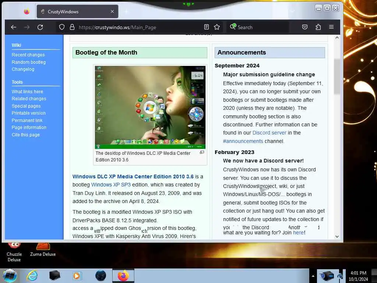Launch Internet Explorer from taskbar
377x283 pixels.
[x=32, y=276]
